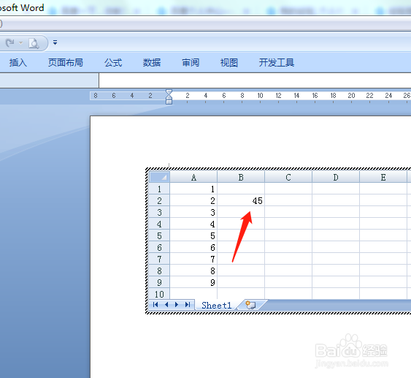Switch to the 数据 tab
This screenshot has height=378, width=411.
pyautogui.click(x=152, y=62)
